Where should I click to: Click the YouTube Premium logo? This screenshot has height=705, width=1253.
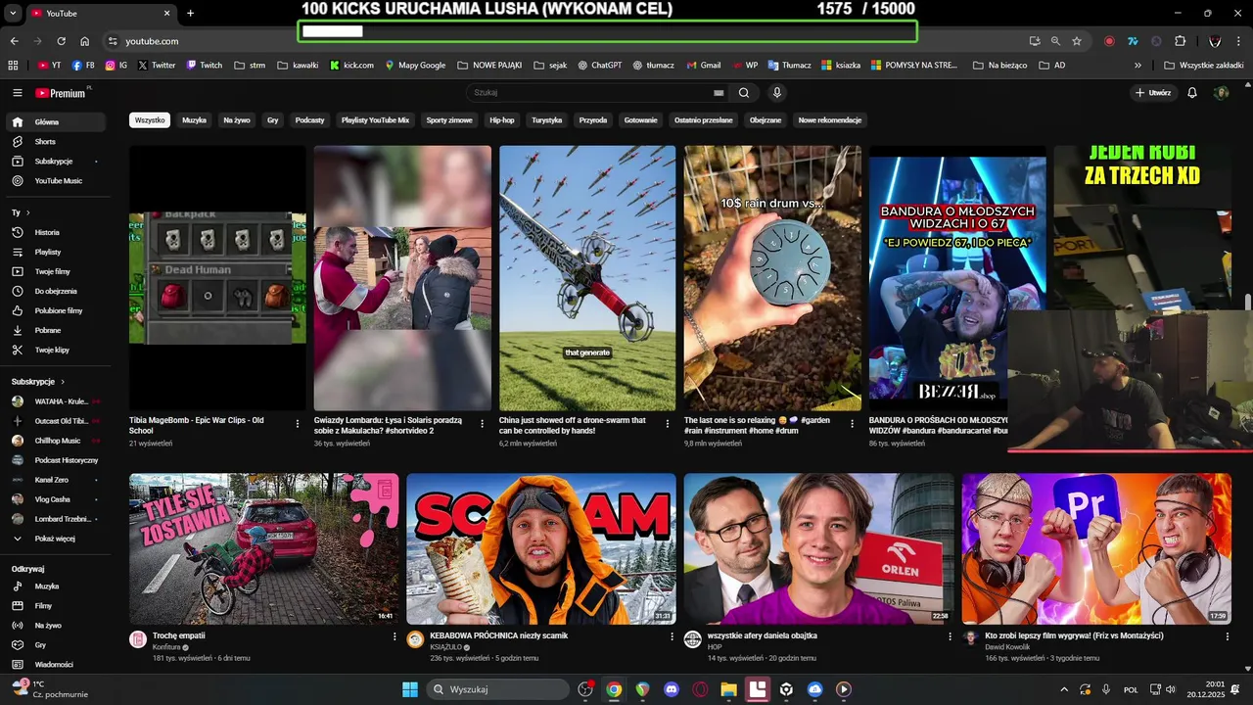(61, 93)
